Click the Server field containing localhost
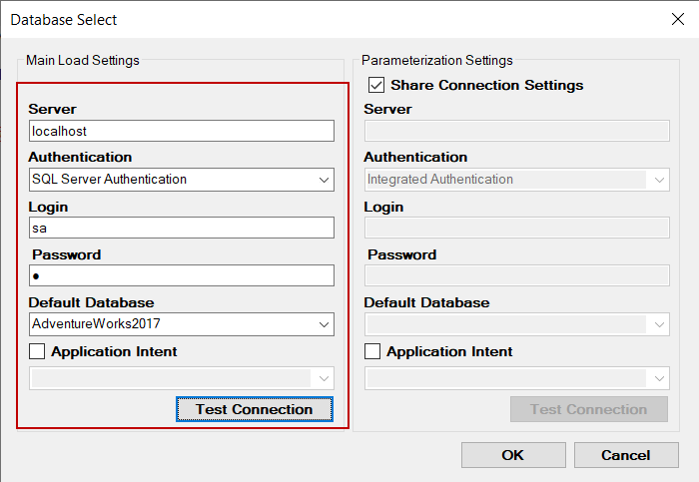The height and width of the screenshot is (482, 699). point(181,131)
